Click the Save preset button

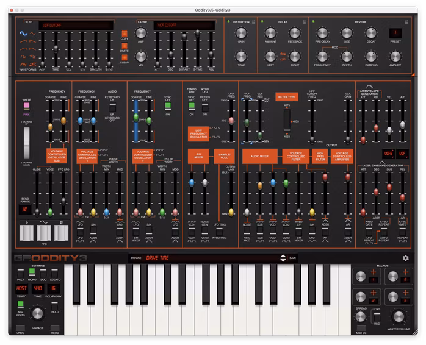(x=293, y=258)
